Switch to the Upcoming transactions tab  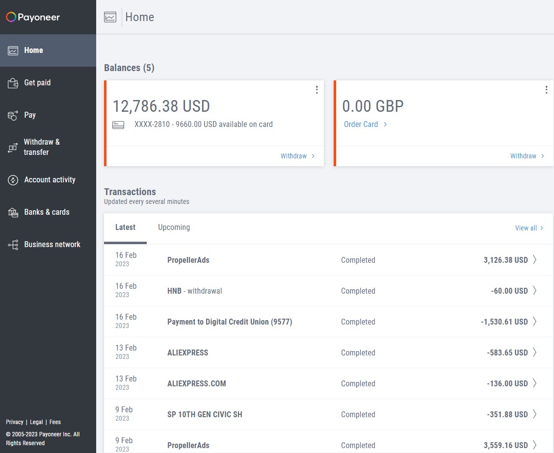point(174,227)
